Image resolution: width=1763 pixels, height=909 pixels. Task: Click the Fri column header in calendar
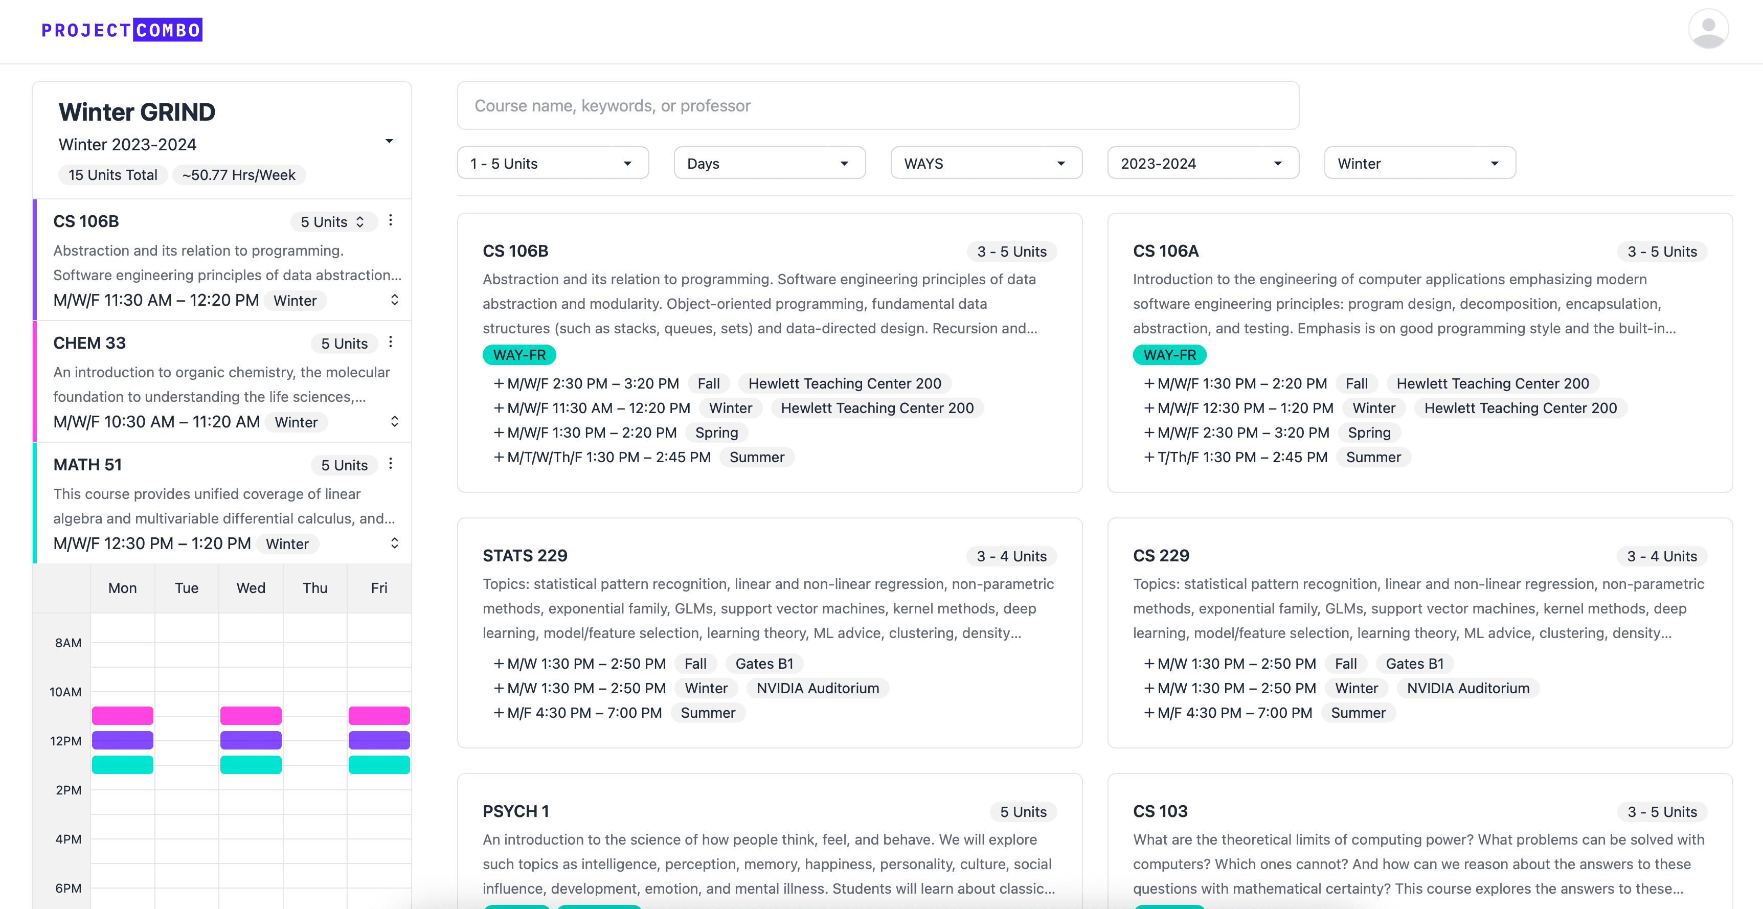coord(379,588)
